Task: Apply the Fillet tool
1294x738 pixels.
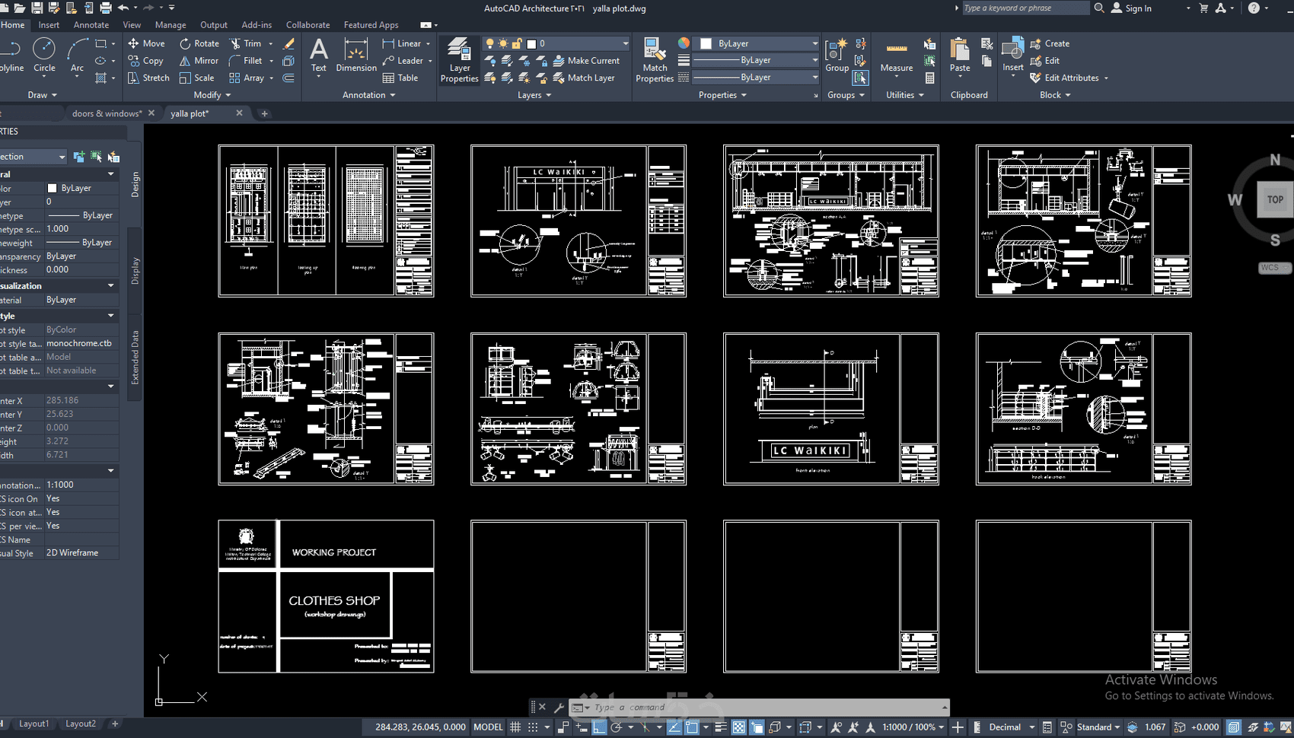Action: (x=245, y=61)
